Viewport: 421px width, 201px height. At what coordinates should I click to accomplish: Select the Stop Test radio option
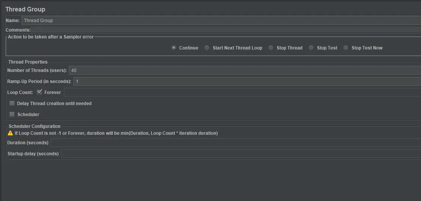pos(311,48)
